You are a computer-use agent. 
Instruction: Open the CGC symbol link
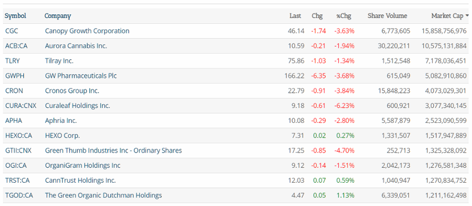12,31
